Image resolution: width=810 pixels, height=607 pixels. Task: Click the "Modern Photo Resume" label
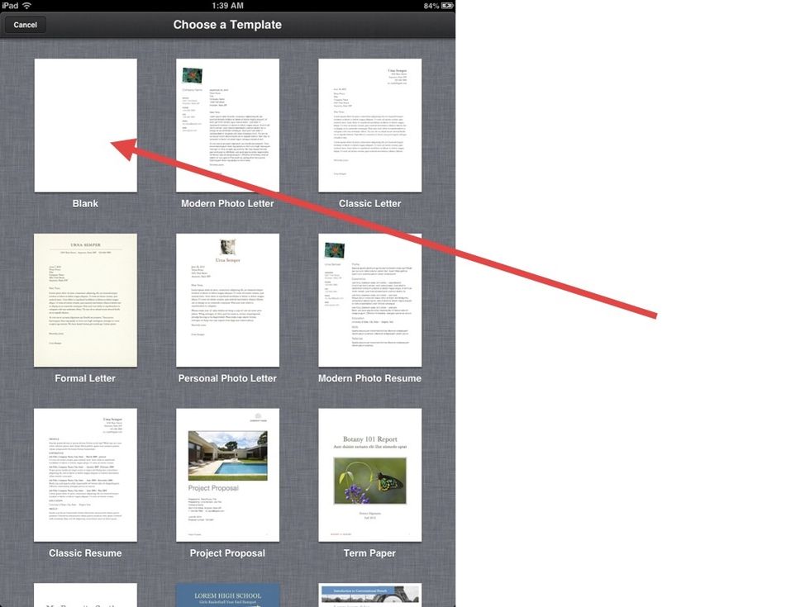(369, 378)
